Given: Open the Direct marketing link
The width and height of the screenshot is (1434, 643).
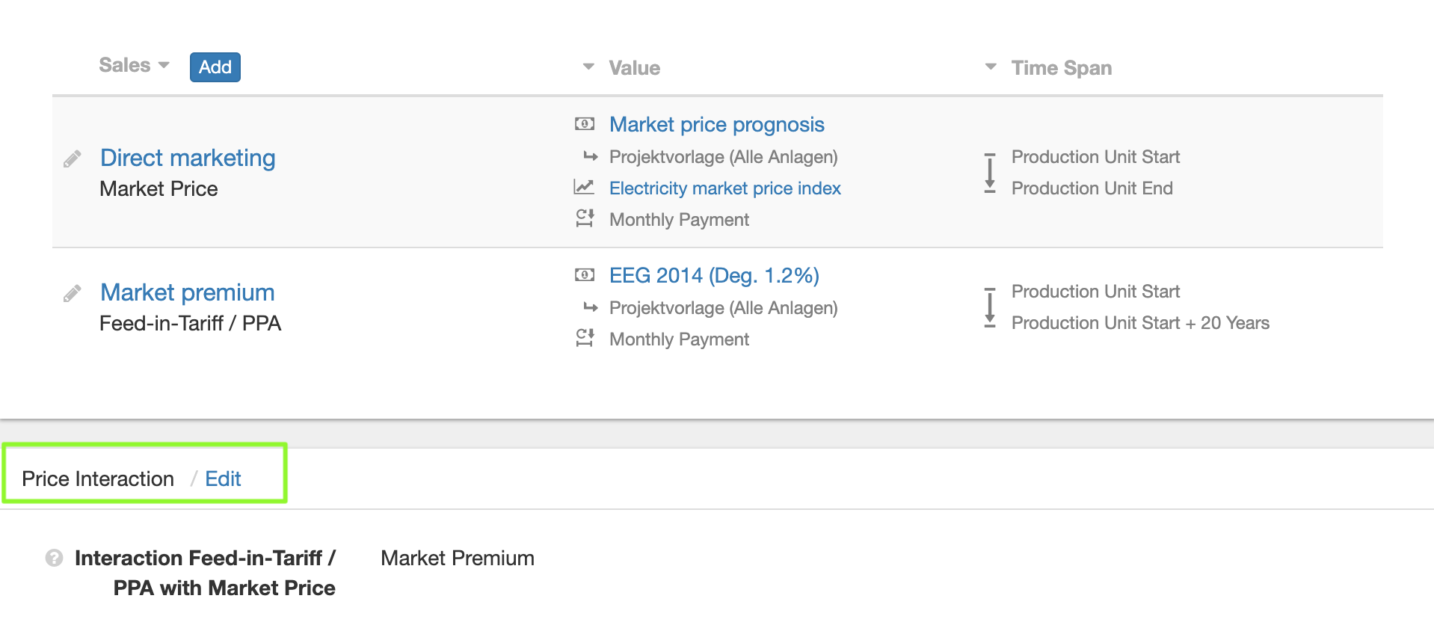Looking at the screenshot, I should pyautogui.click(x=188, y=158).
